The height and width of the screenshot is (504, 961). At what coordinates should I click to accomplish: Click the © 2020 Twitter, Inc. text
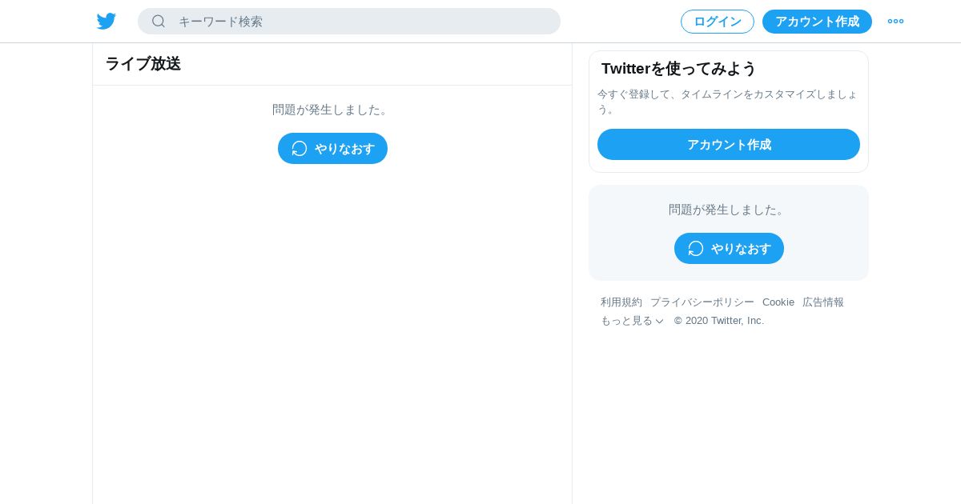click(x=719, y=321)
